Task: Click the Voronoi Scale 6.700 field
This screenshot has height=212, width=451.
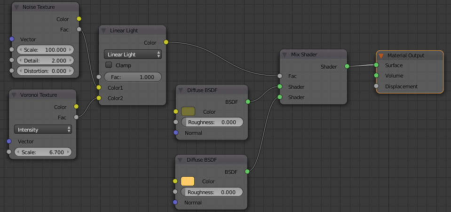Action: coord(43,152)
